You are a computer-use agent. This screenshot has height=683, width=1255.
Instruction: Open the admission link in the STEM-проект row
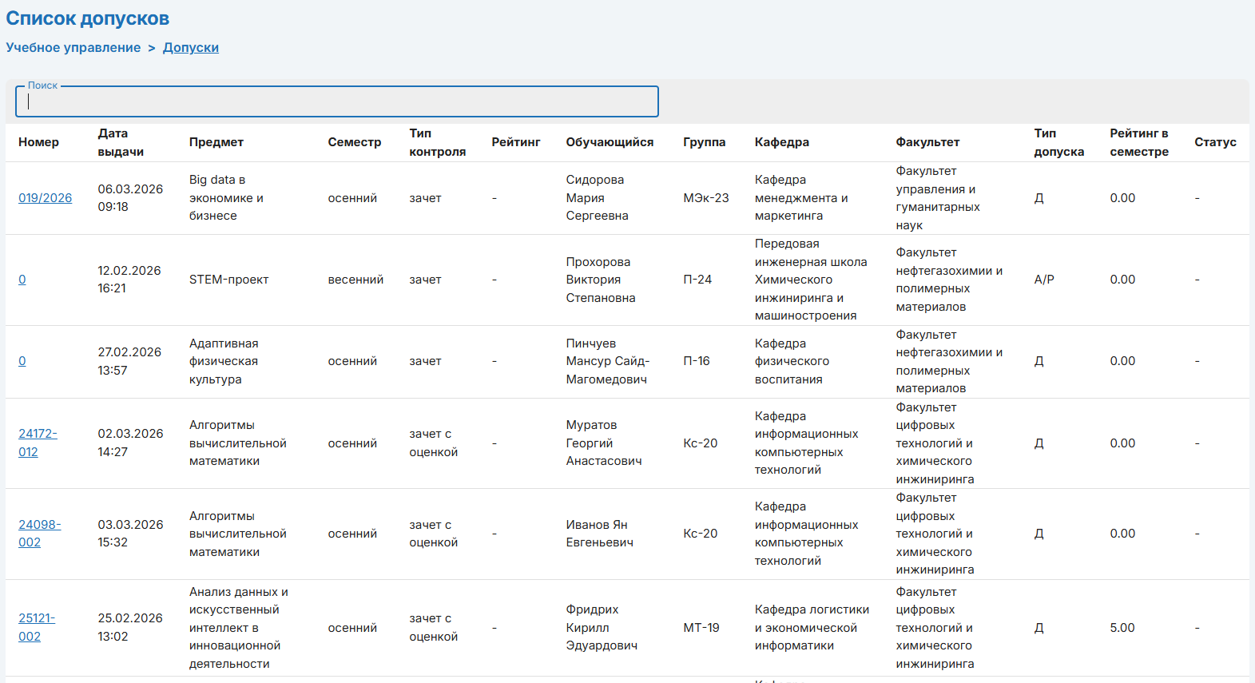[x=22, y=280]
